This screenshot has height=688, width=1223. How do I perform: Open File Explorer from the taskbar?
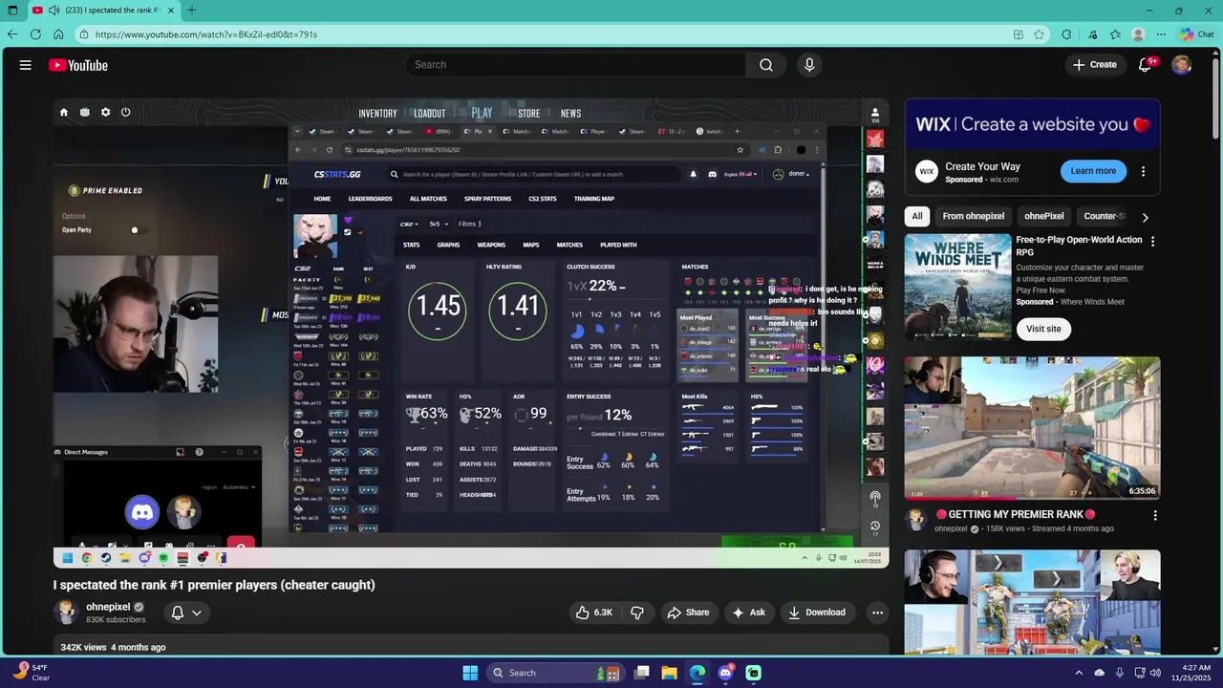point(669,673)
